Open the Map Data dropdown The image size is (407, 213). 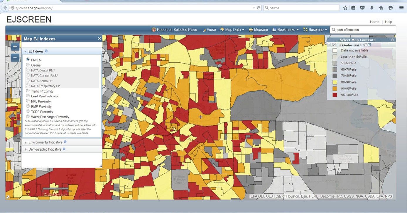click(232, 30)
